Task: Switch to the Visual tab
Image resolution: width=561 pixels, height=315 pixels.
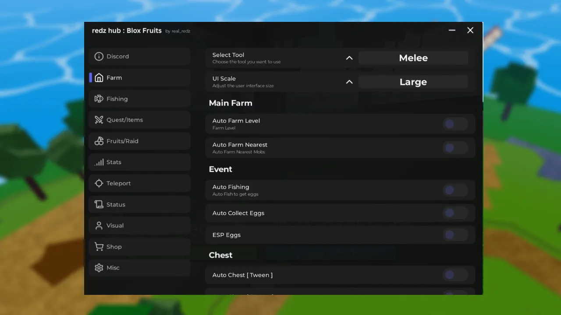Action: [115, 225]
